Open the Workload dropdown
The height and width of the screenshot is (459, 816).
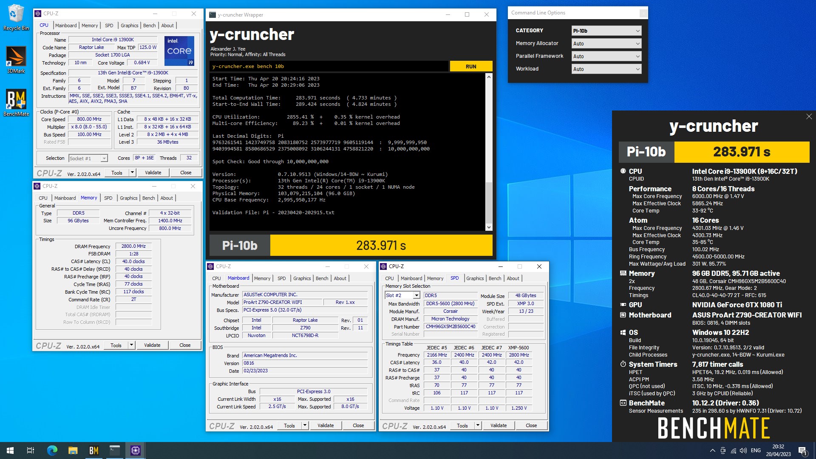click(x=606, y=69)
